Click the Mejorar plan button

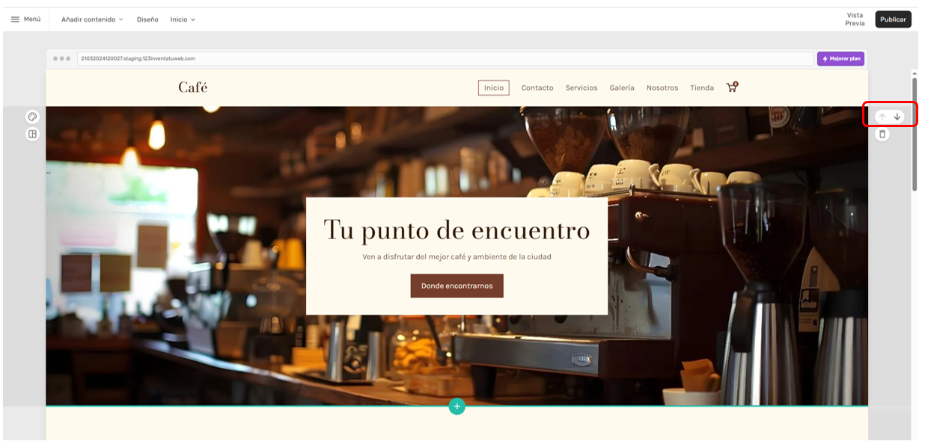840,58
